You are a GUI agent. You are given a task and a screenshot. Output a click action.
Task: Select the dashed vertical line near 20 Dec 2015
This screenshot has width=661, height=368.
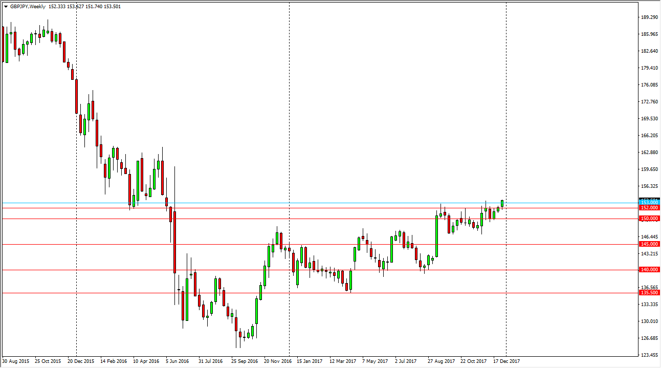pyautogui.click(x=77, y=154)
